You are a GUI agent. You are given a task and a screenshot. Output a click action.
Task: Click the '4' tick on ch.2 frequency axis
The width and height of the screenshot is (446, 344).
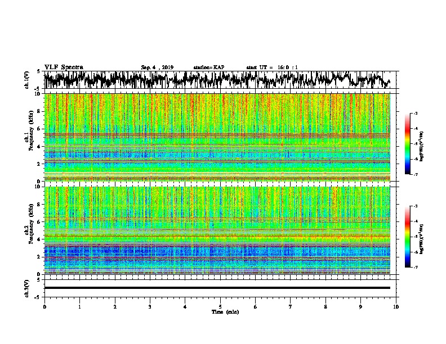39,239
